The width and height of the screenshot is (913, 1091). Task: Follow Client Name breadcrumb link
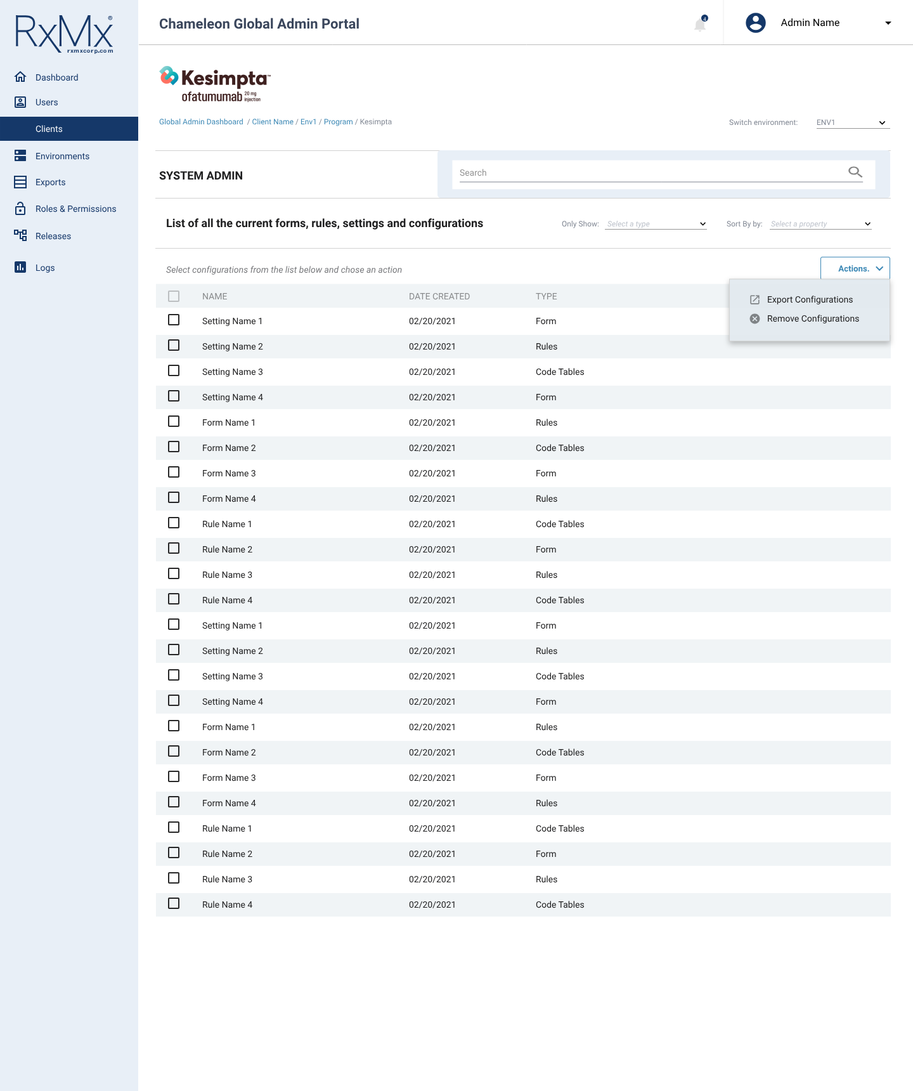[x=273, y=122]
